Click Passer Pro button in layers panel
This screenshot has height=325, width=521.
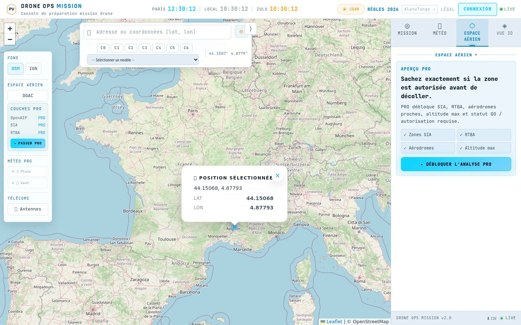click(28, 143)
